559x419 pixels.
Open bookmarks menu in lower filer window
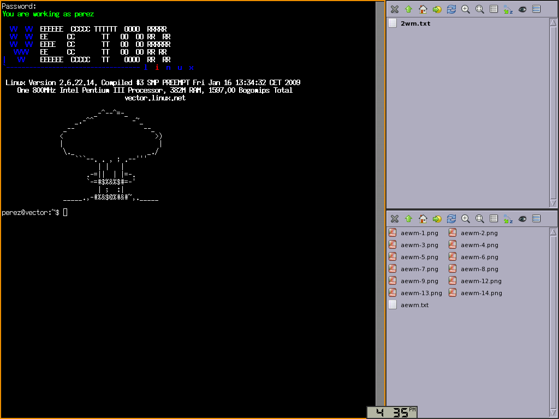[x=437, y=218]
